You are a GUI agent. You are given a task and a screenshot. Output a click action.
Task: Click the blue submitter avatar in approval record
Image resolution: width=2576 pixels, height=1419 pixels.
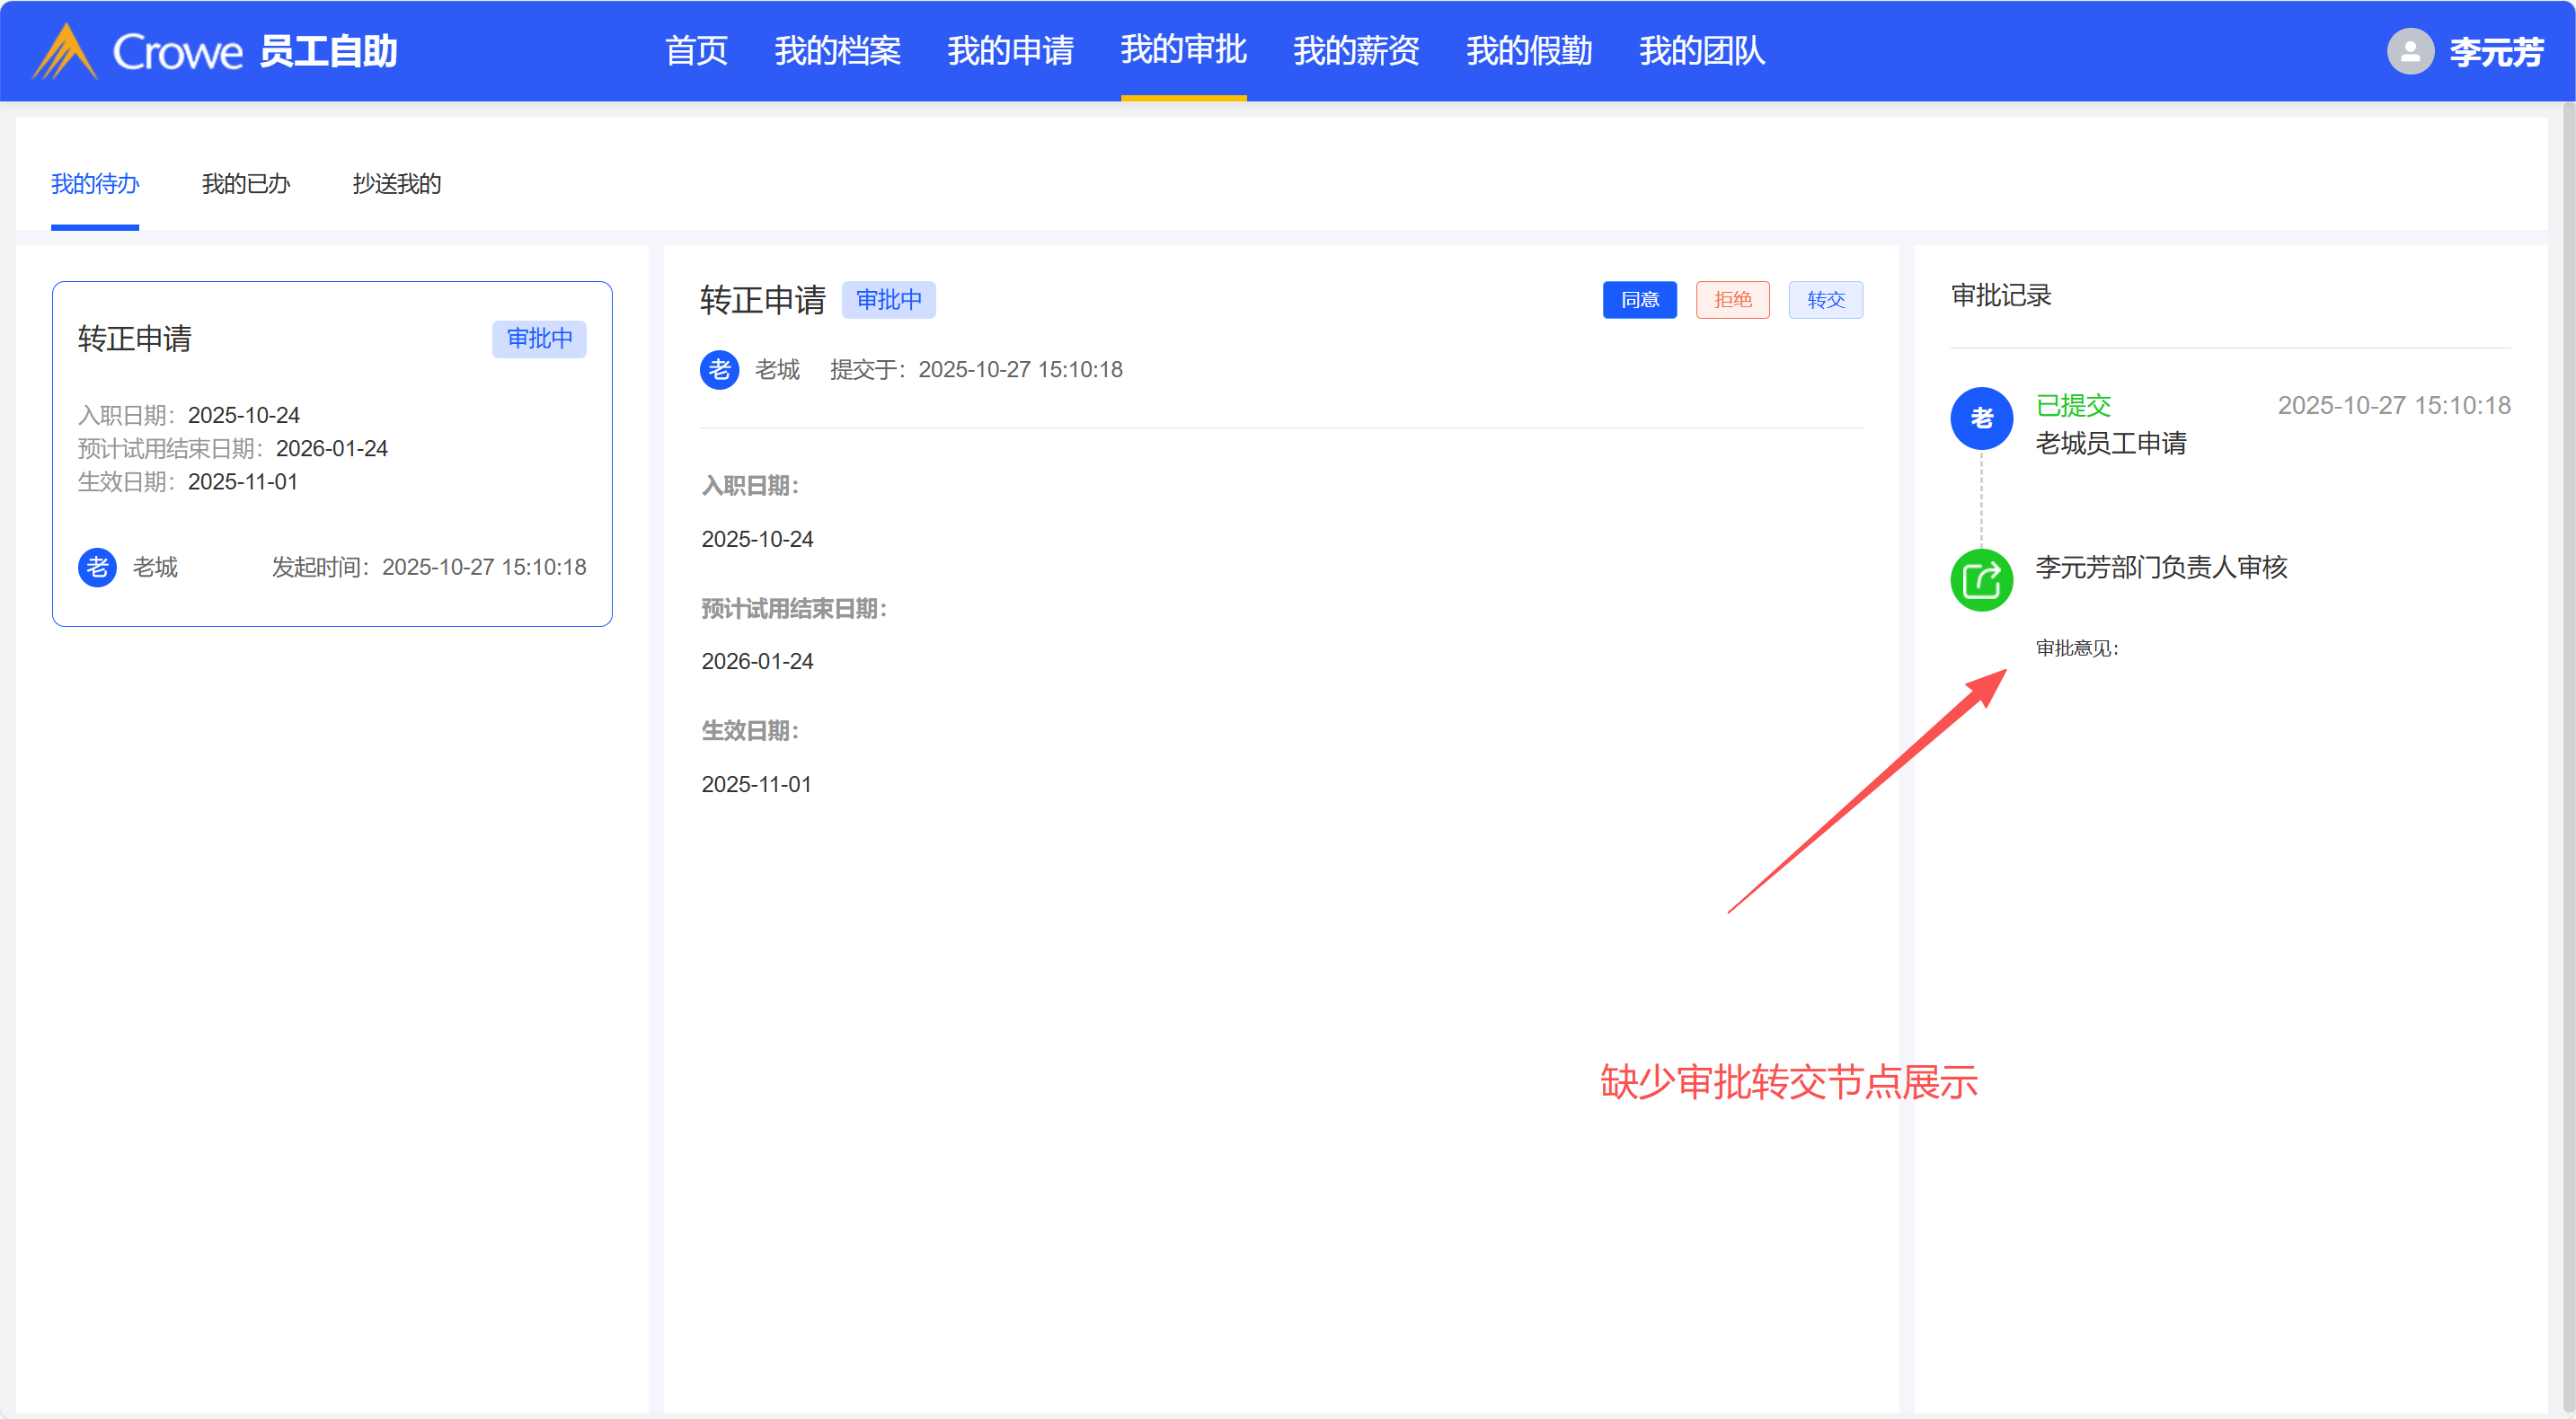click(x=1981, y=419)
